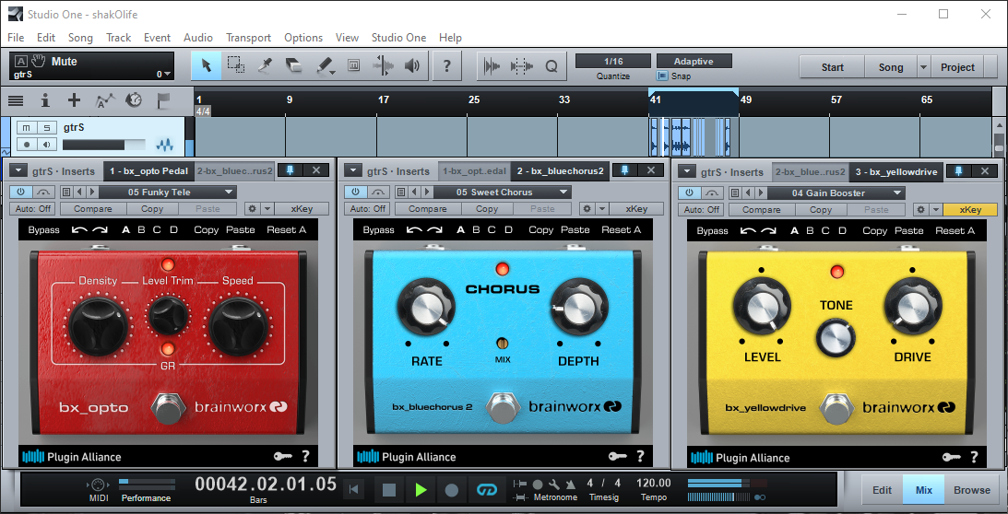This screenshot has width=1008, height=514.
Task: Open the Browse panel button
Action: pyautogui.click(x=971, y=489)
